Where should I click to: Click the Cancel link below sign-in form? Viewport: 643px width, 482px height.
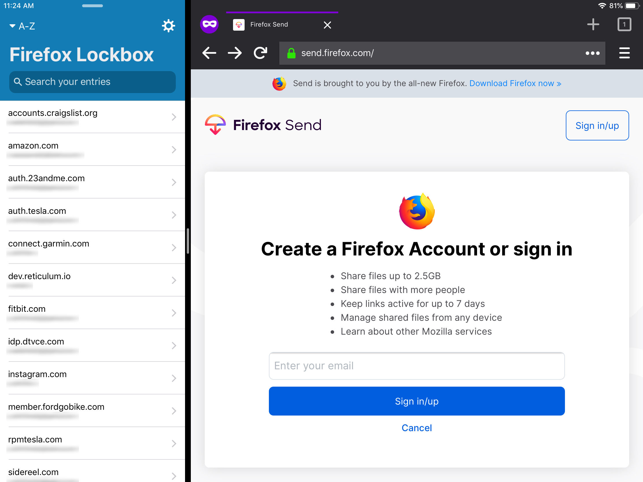(x=417, y=428)
